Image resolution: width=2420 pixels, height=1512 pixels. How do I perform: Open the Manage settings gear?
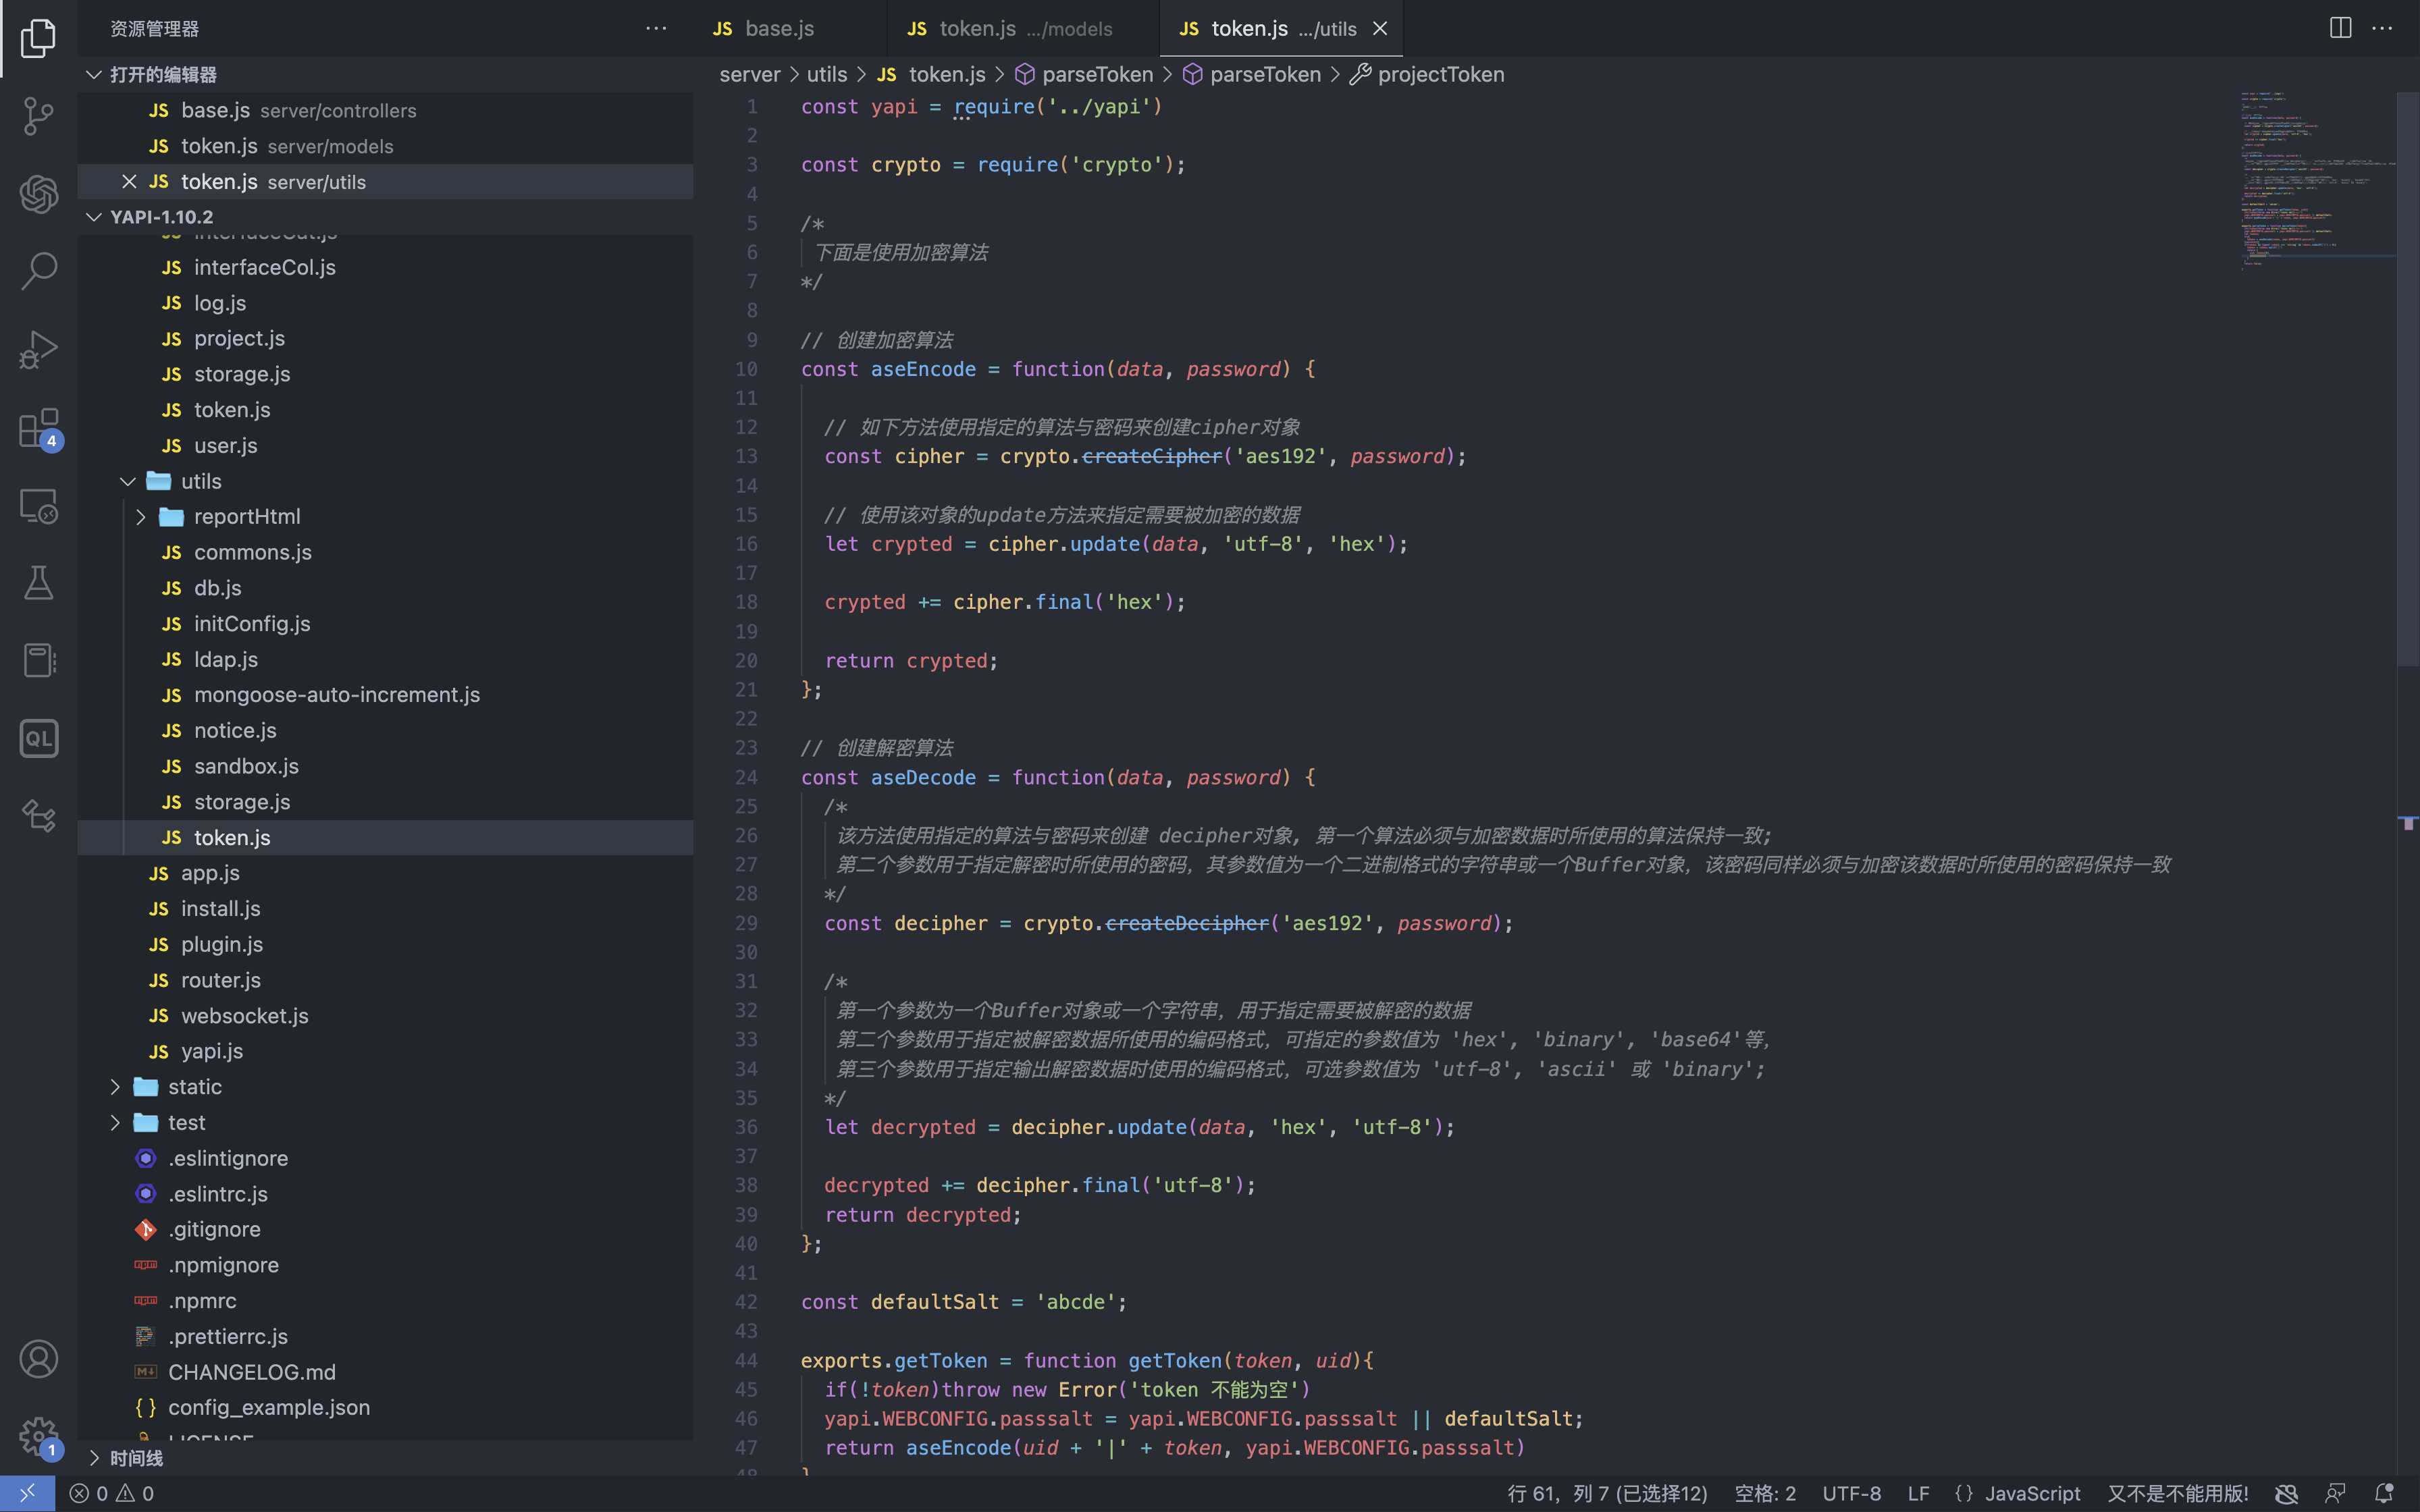38,1436
